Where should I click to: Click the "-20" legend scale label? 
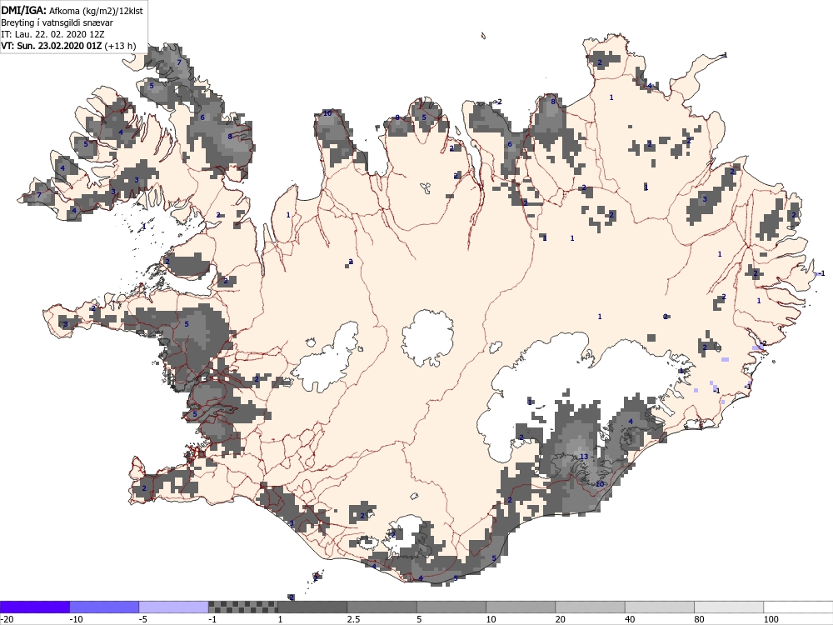pos(7,619)
